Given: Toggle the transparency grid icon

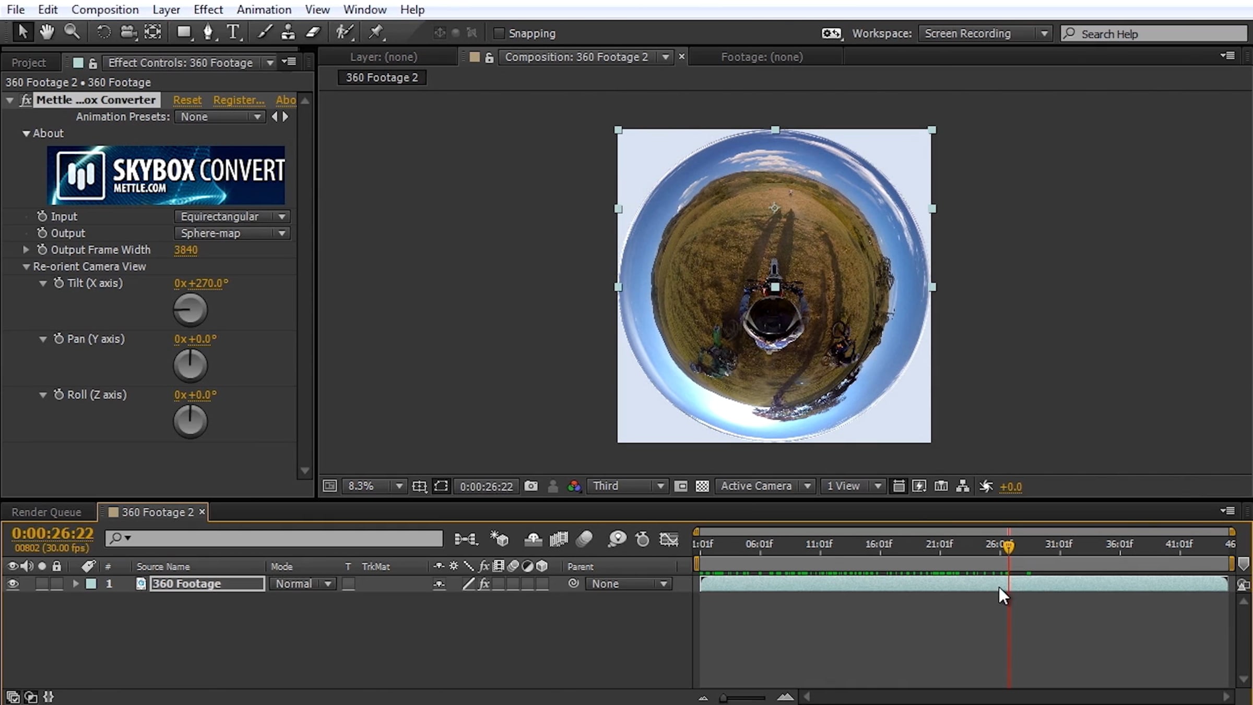Looking at the screenshot, I should 702,486.
